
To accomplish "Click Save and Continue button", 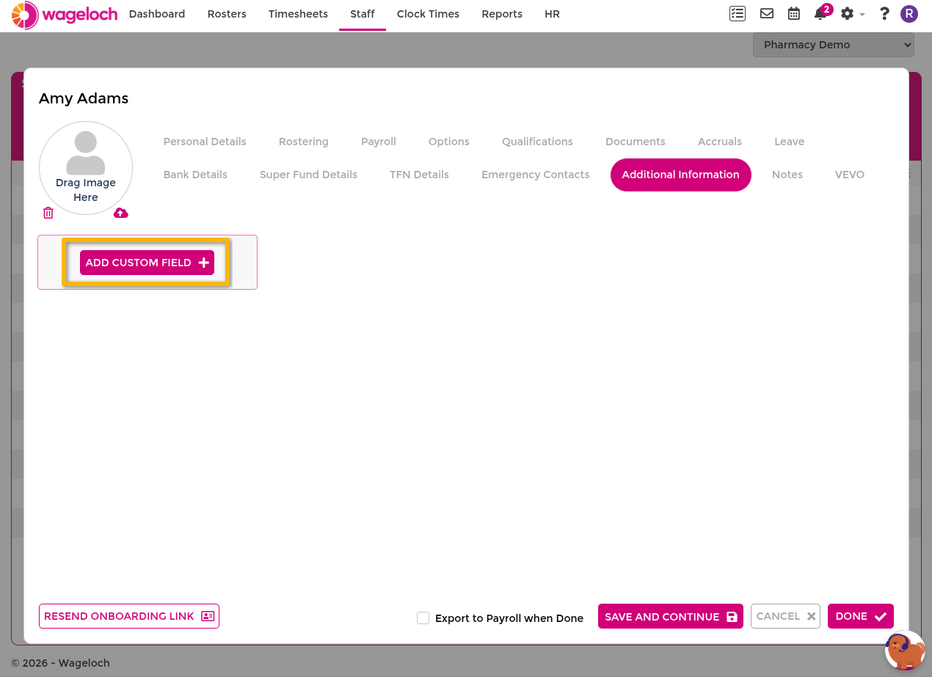I will pyautogui.click(x=671, y=617).
